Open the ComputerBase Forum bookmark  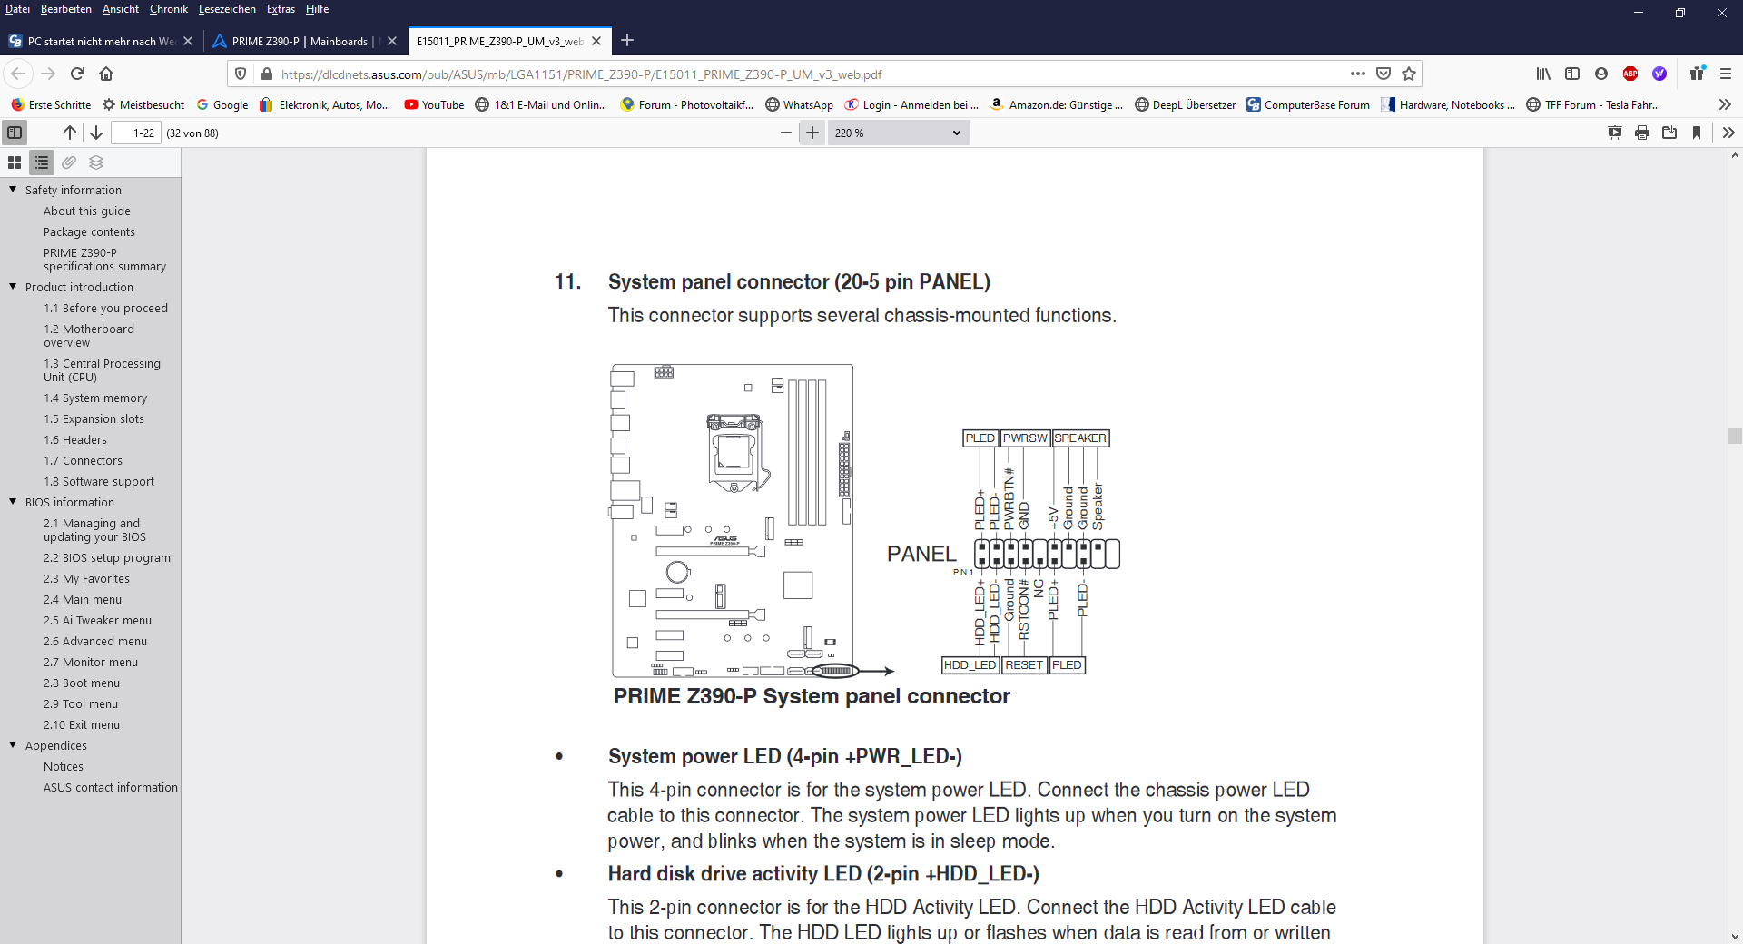[1308, 104]
